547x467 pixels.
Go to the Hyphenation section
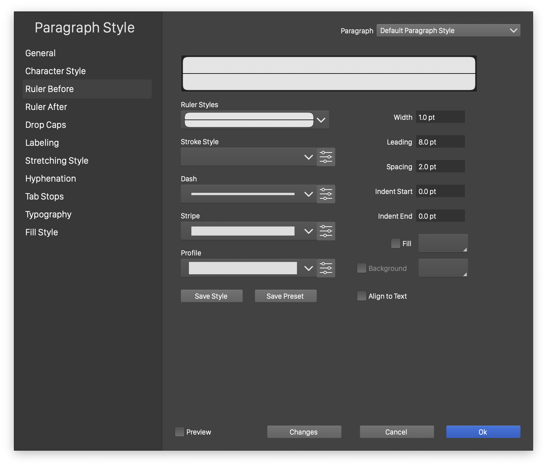point(51,179)
